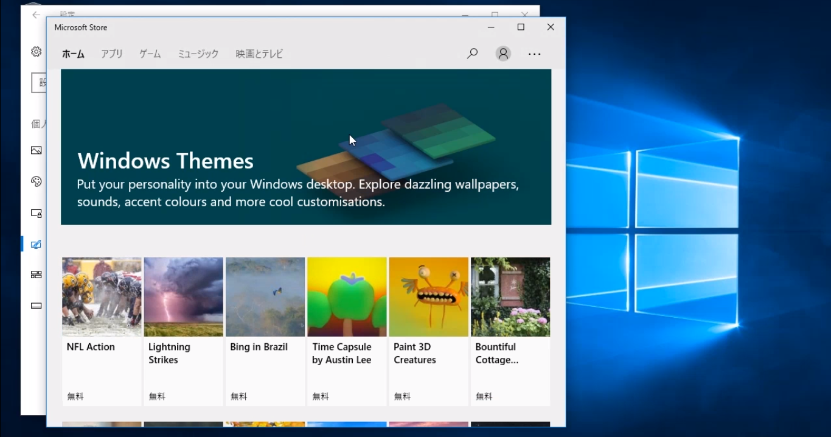Select the Taskbar icon in Settings sidebar
This screenshot has width=831, height=437.
[x=37, y=306]
